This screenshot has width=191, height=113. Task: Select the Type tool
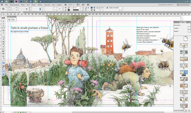point(3,33)
